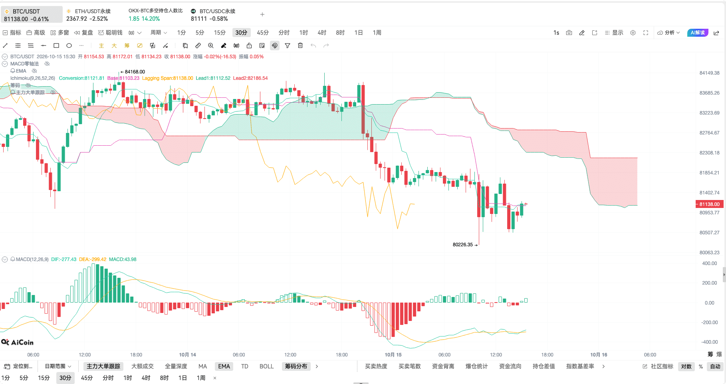The image size is (726, 384).
Task: Toggle the EMA bottom indicator chip
Action: [224, 366]
